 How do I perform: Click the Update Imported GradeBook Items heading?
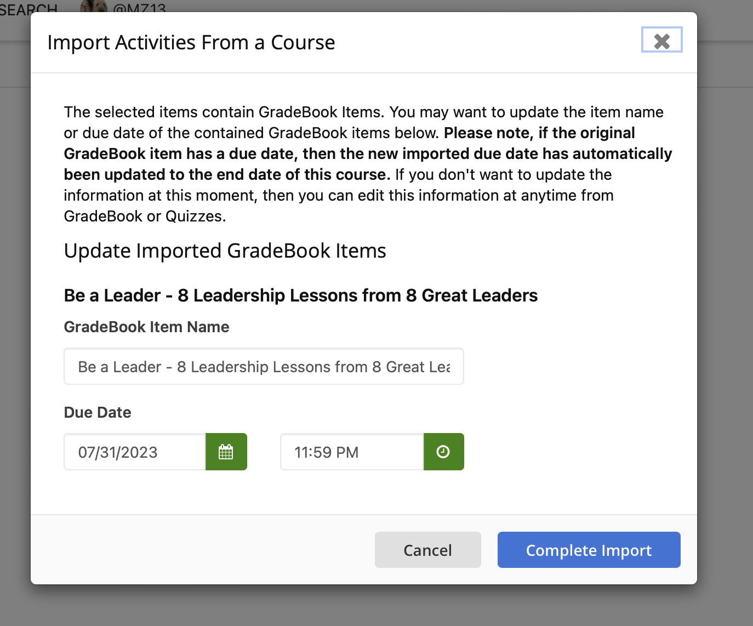coord(225,251)
